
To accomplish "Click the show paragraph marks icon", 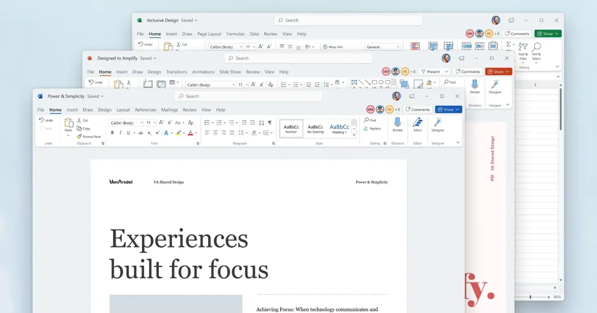I will (x=269, y=122).
